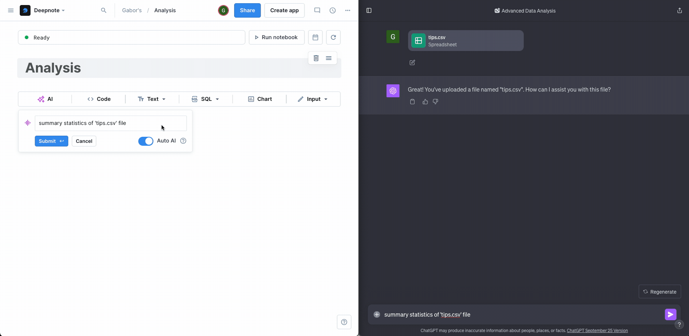Attach file with plus icon
The width and height of the screenshot is (689, 336).
click(377, 314)
